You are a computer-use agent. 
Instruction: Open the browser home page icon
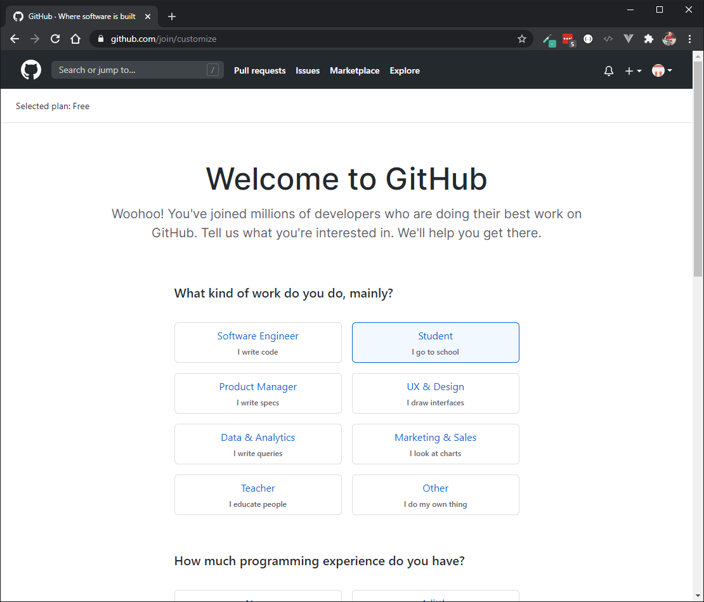[75, 39]
